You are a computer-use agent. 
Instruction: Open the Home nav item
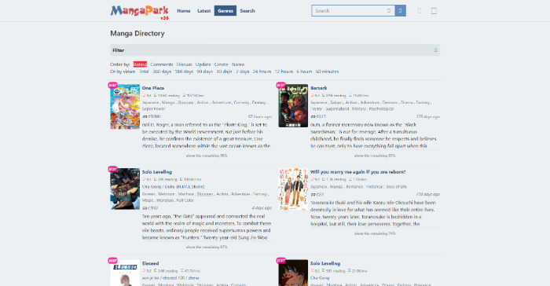click(183, 11)
